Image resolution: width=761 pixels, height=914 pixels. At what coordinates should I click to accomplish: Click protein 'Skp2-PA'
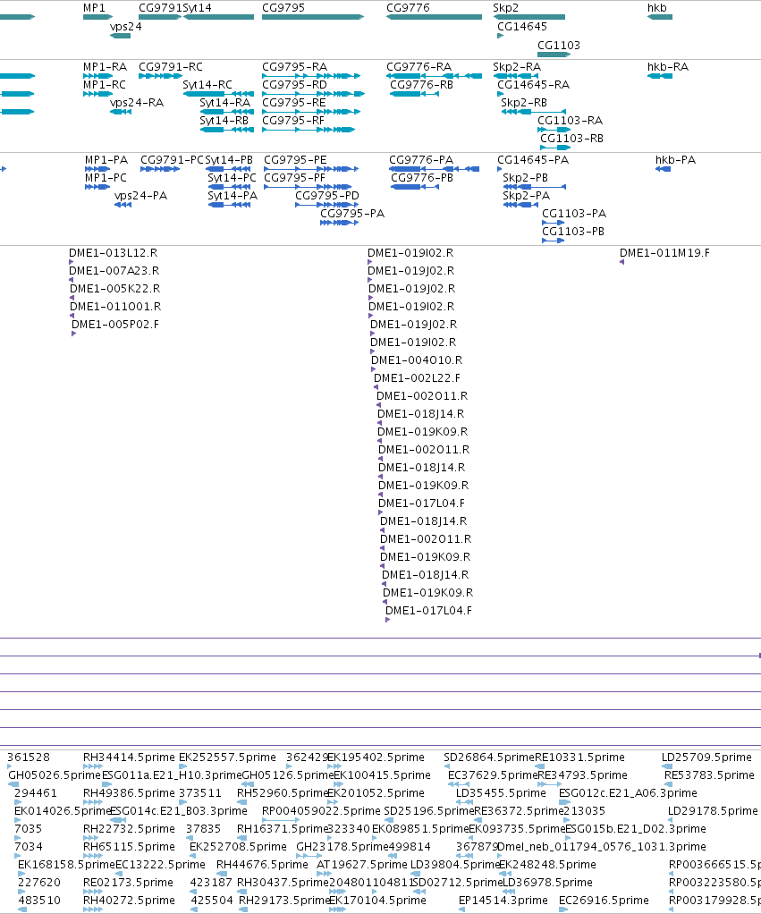[x=527, y=196]
